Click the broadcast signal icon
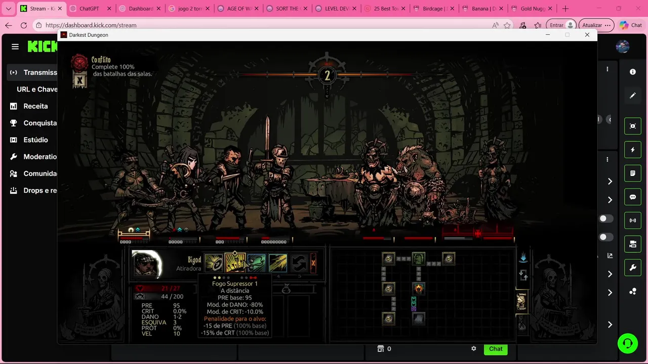 coord(633,220)
